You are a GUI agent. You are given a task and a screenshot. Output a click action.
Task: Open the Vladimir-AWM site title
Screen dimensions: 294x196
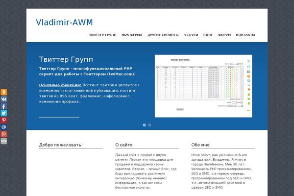tap(64, 22)
